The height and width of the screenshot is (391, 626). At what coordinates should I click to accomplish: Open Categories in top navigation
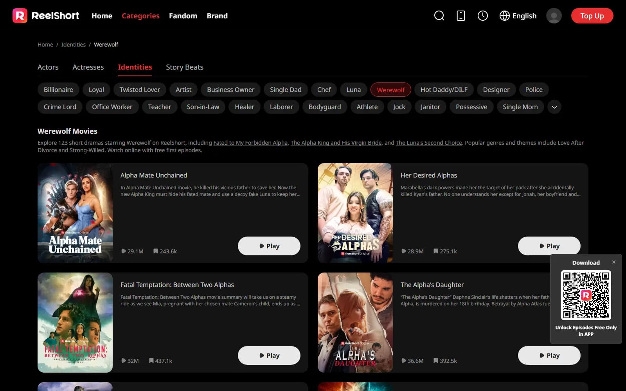(x=140, y=16)
